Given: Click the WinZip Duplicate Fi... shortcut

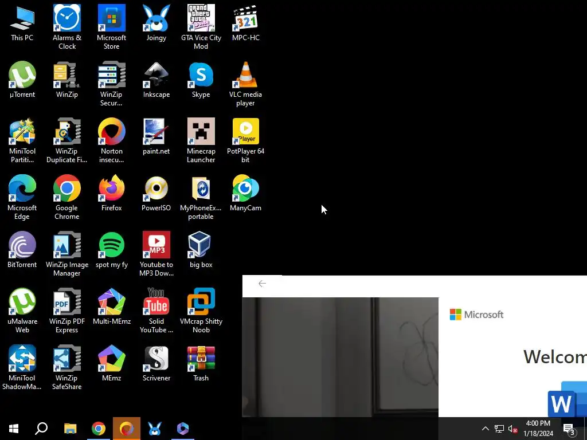Looking at the screenshot, I should [66, 141].
